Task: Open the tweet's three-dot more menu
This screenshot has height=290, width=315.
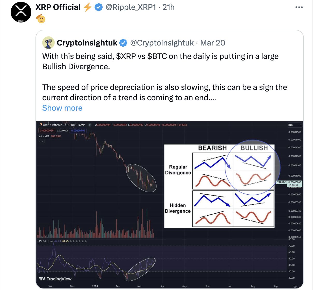Action: pos(299,7)
